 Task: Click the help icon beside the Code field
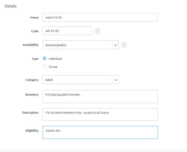[97, 31]
